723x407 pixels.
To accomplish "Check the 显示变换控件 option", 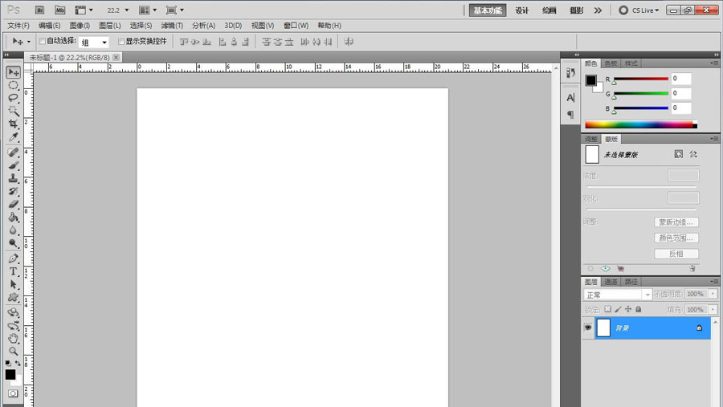I will pyautogui.click(x=121, y=41).
